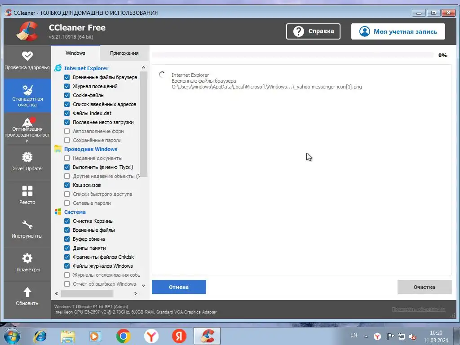The width and height of the screenshot is (460, 345).
Task: Click the Обновить upgrade arrow icon
Action: [x=27, y=292]
